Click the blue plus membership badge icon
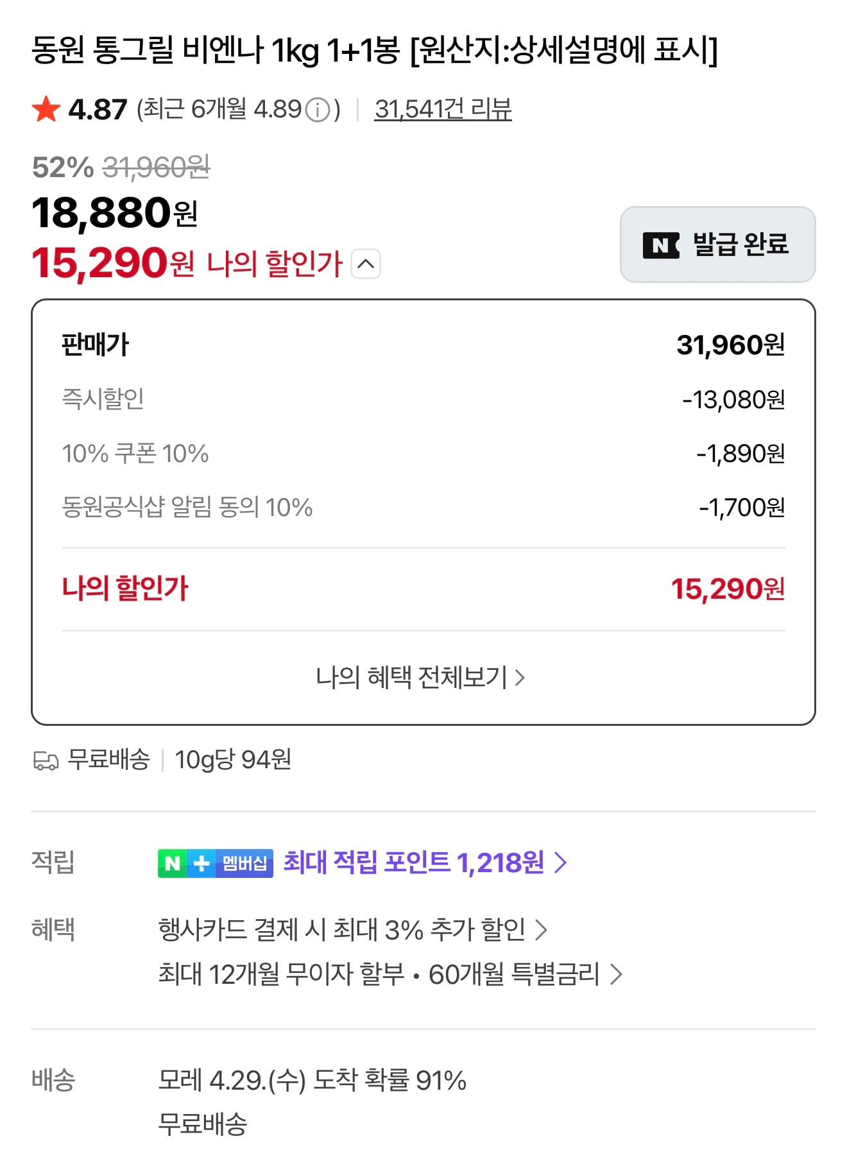The width and height of the screenshot is (847, 1159). (200, 864)
